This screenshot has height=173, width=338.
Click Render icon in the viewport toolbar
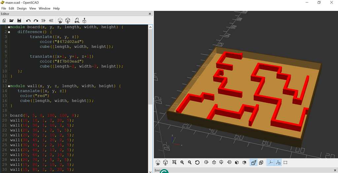(165, 162)
